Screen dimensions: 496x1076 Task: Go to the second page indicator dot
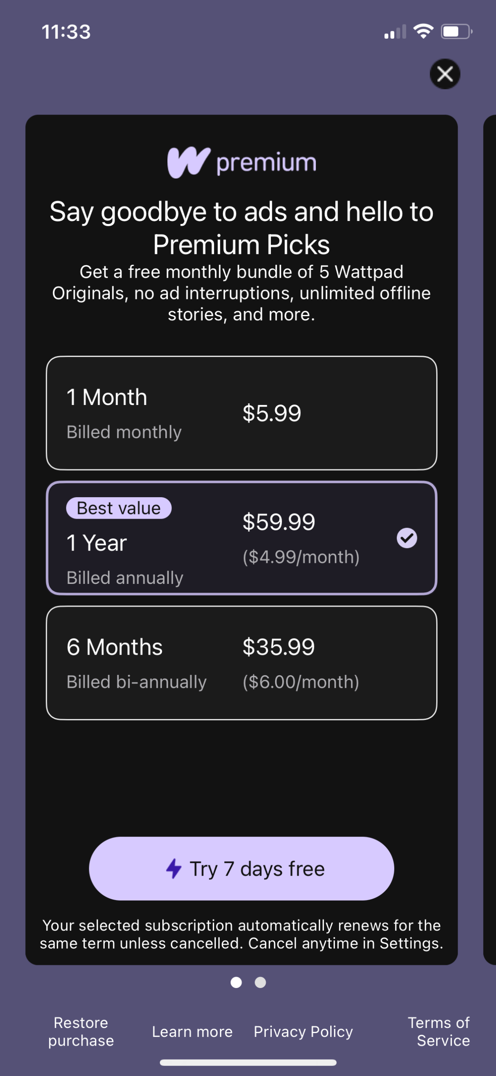tap(260, 982)
